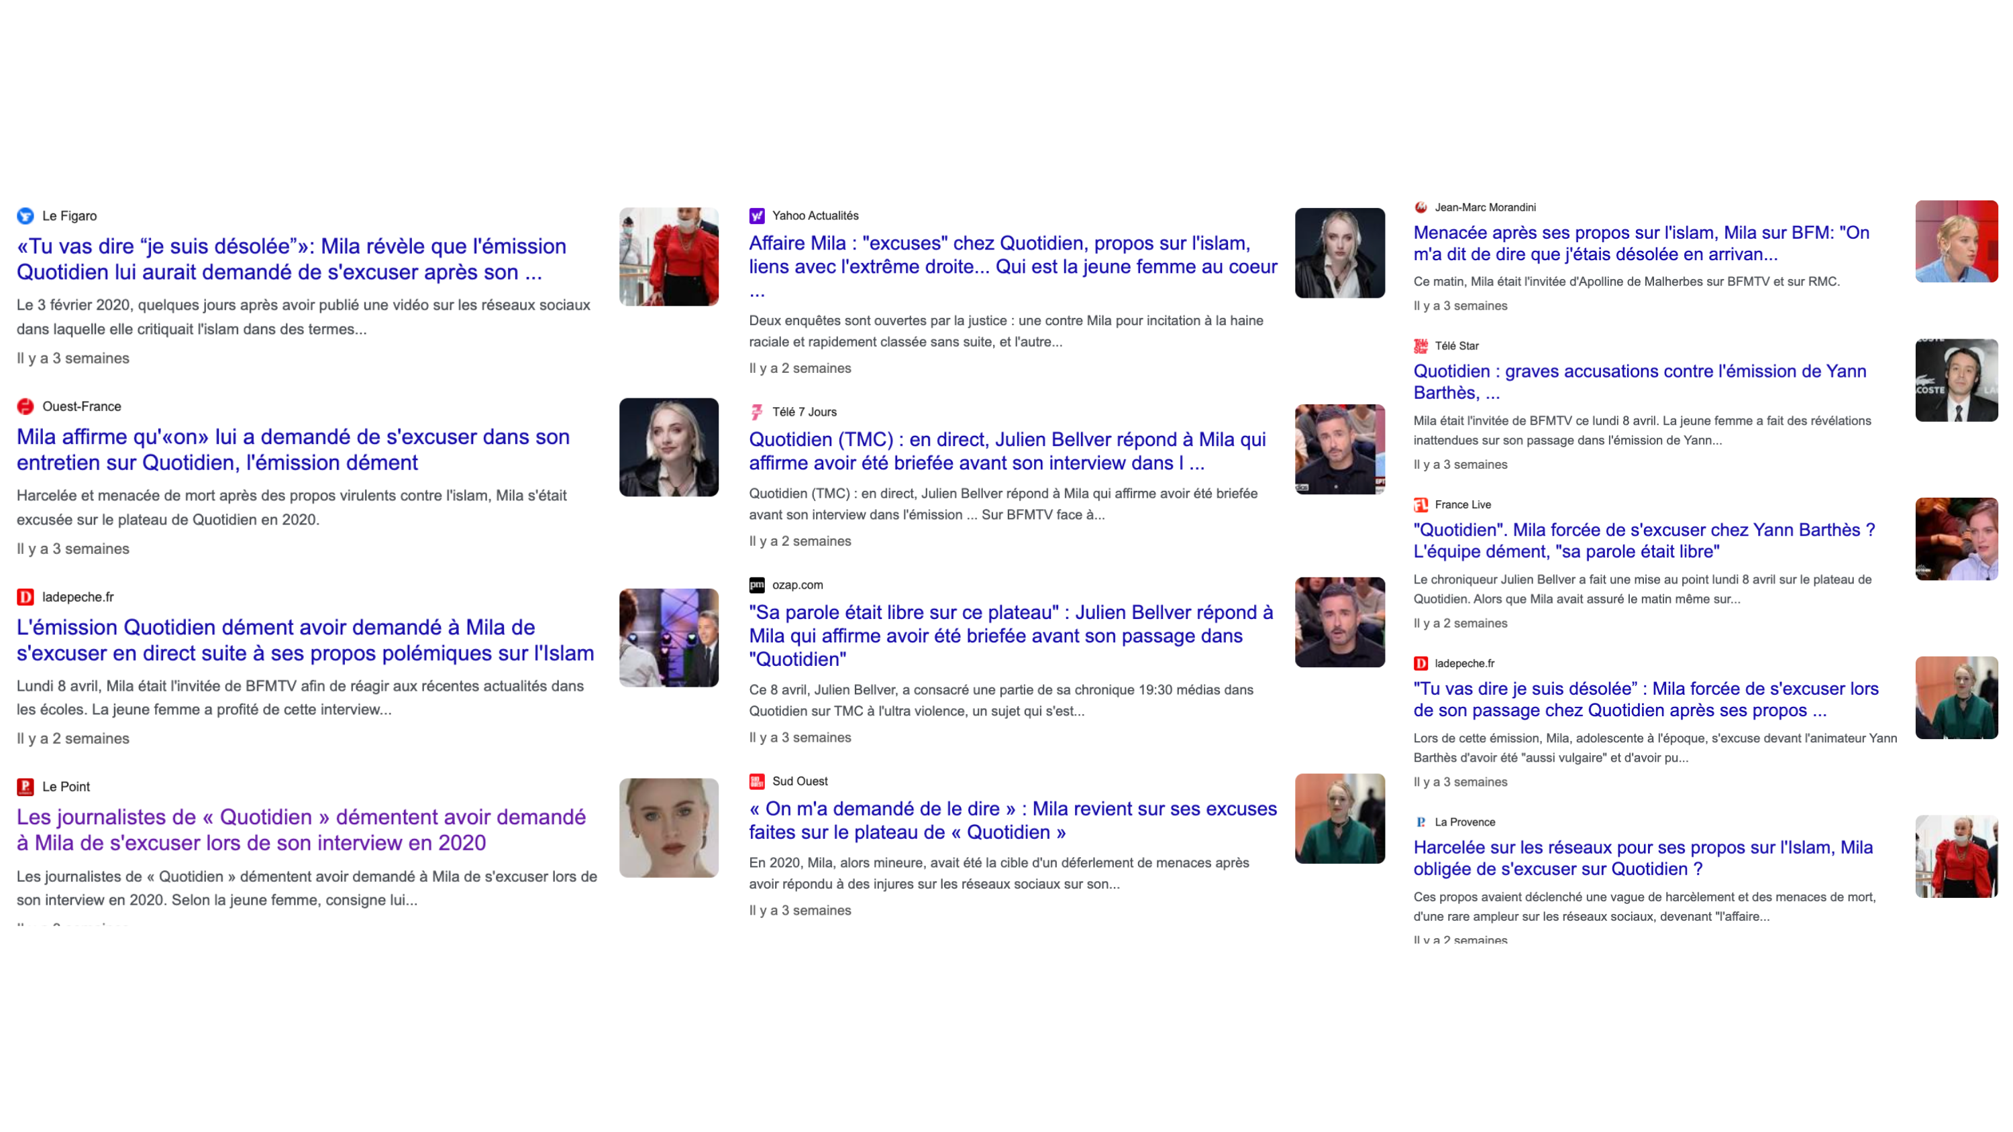
Task: Click the Jean-Marc Morandini favicon
Action: 1421,207
